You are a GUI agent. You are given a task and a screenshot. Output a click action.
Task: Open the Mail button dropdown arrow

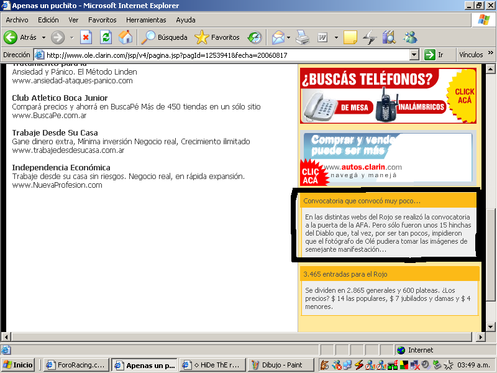(288, 37)
